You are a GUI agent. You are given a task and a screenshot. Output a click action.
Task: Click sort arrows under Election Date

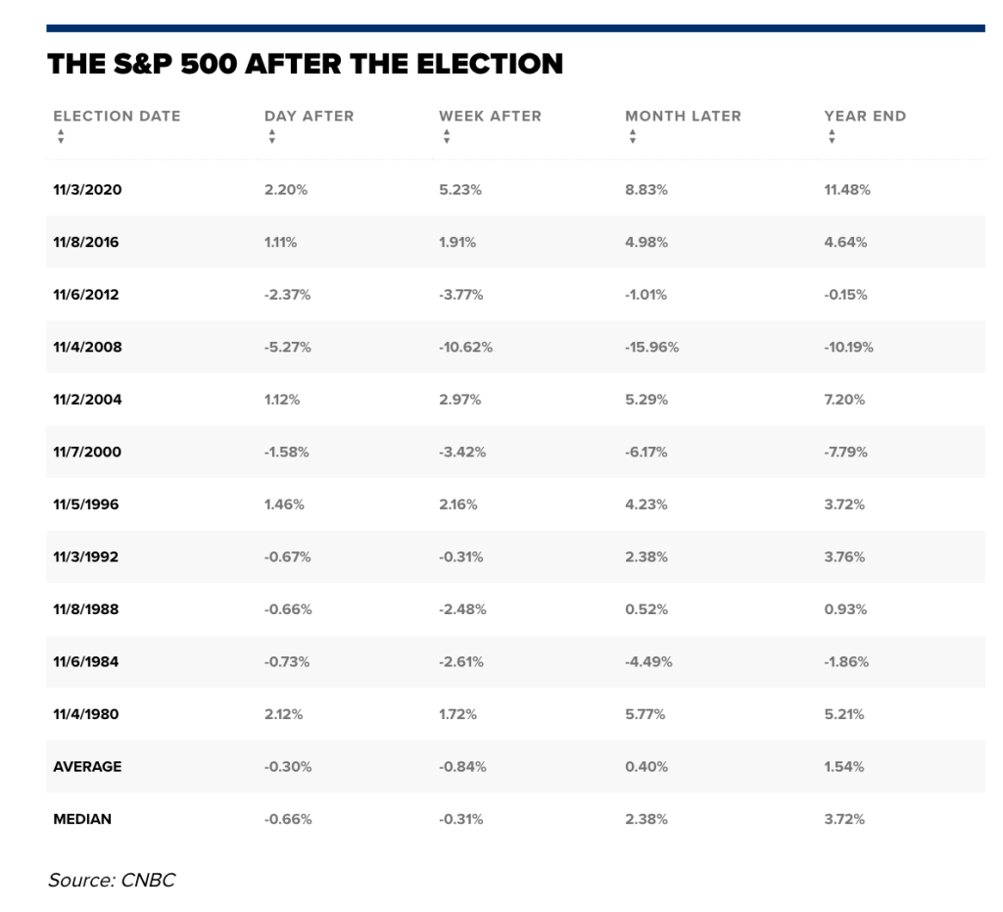[61, 137]
